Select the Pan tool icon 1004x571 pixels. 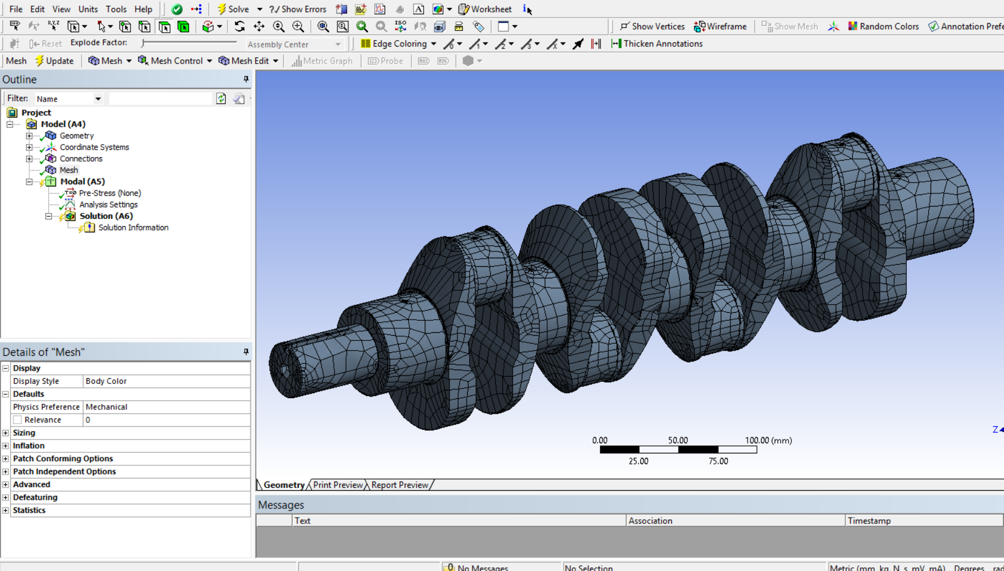click(259, 26)
